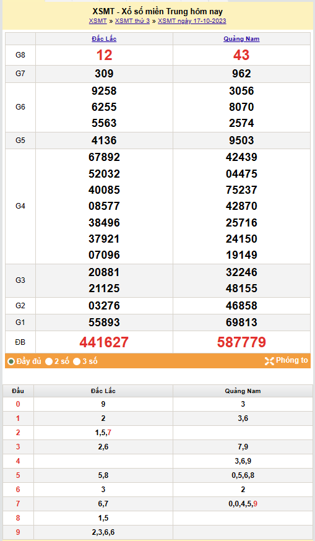Click G4 result 42439

tap(241, 157)
